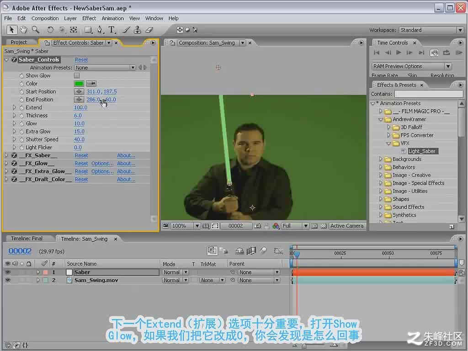
Task: Toggle transparency grid in viewer
Action: click(x=323, y=226)
